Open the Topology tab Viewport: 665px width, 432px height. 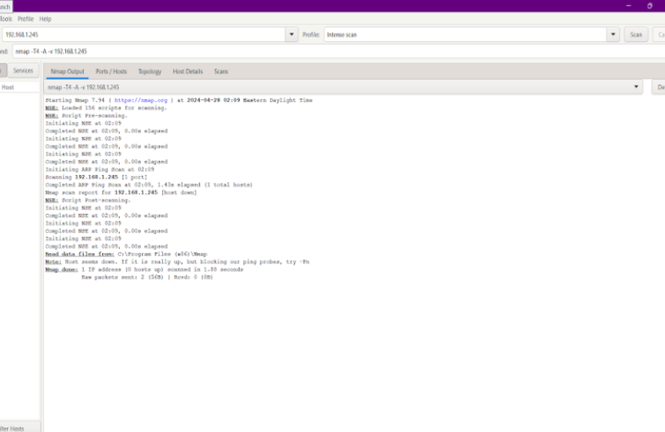pyautogui.click(x=150, y=71)
